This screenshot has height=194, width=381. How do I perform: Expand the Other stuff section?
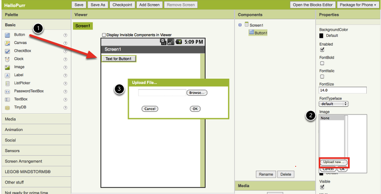pos(36,182)
